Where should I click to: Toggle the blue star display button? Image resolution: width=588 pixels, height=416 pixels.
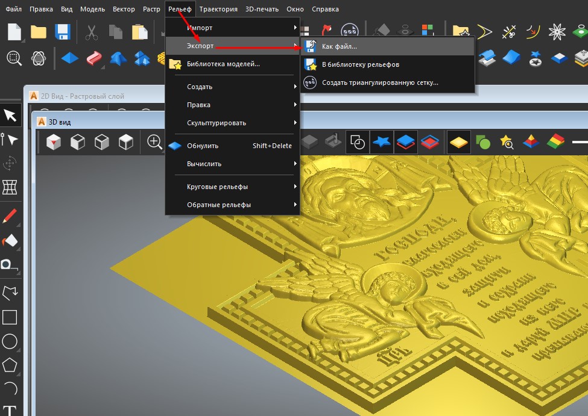coord(382,142)
